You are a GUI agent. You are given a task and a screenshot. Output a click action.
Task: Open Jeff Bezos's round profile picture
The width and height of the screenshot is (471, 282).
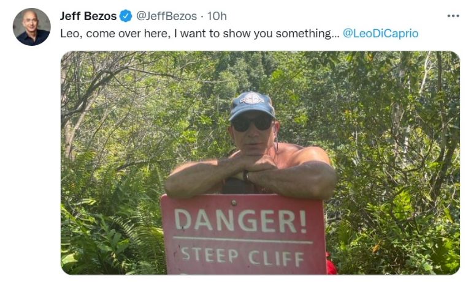[x=31, y=27]
